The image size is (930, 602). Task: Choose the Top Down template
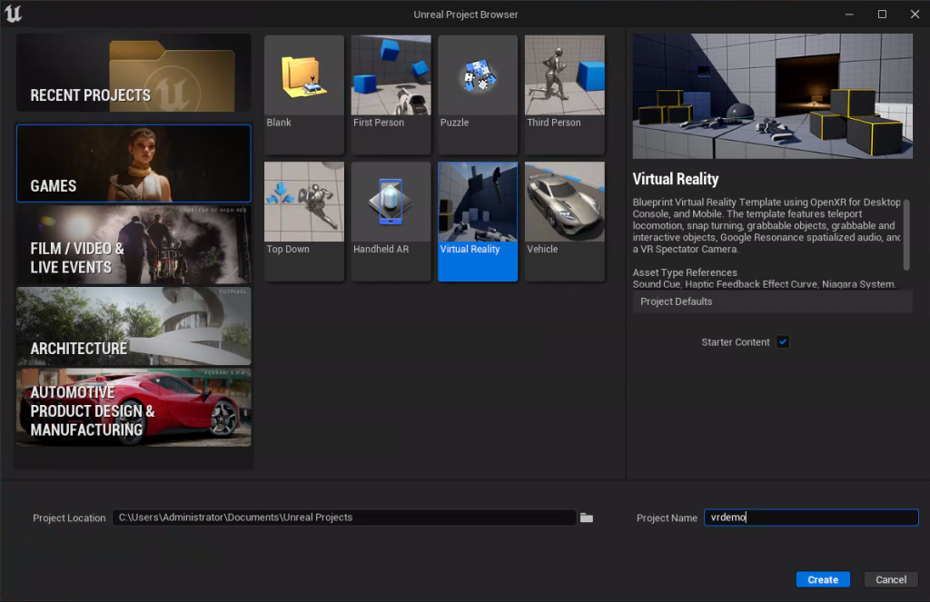click(x=303, y=222)
